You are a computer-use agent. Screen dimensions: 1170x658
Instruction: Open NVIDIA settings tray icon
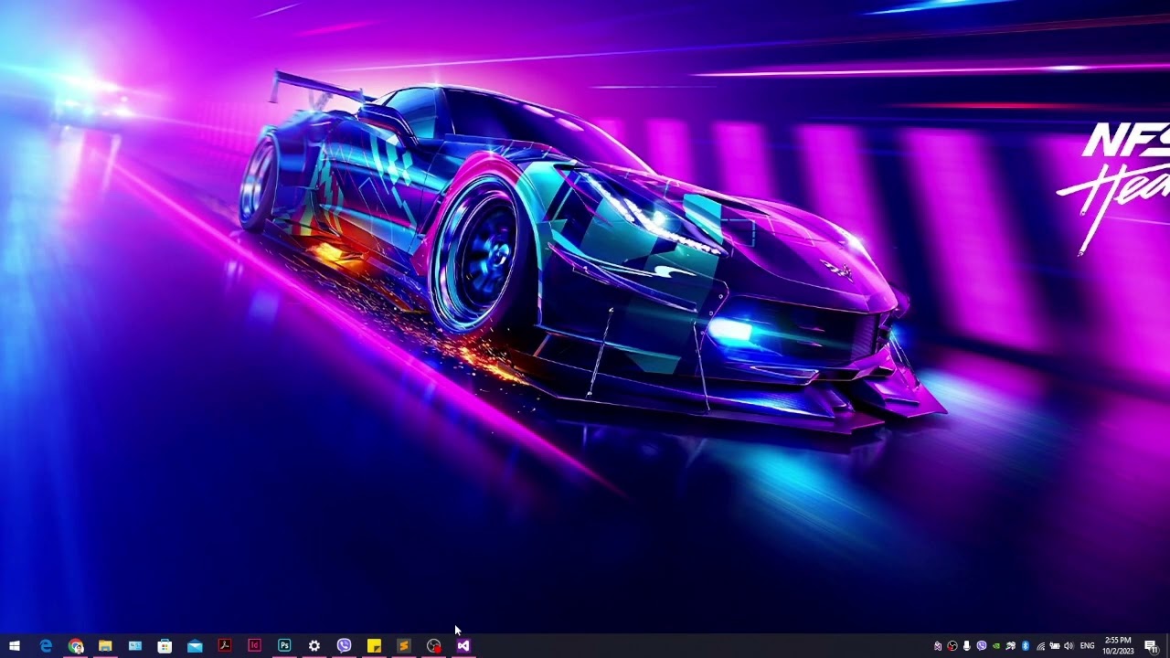[x=996, y=646]
